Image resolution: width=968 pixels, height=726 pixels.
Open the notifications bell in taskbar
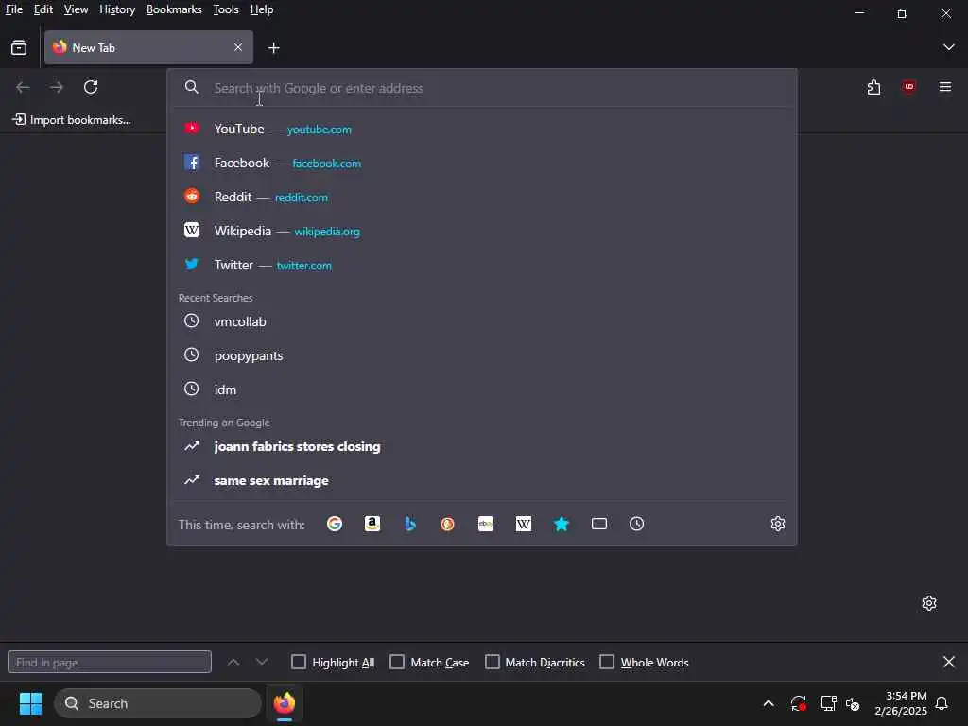(x=942, y=703)
